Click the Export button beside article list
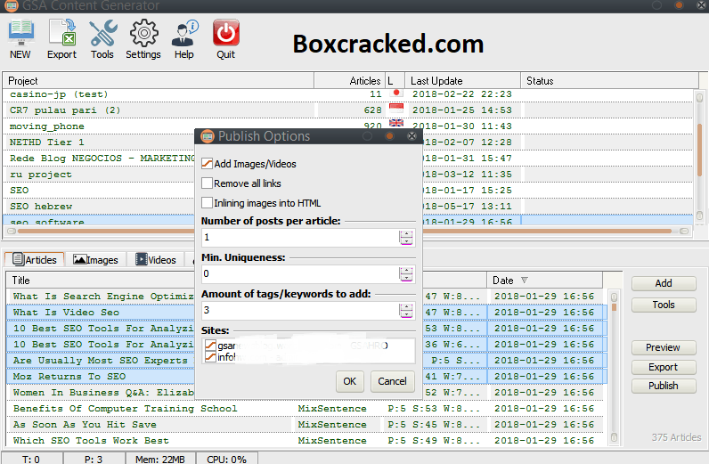The width and height of the screenshot is (709, 464). click(664, 367)
